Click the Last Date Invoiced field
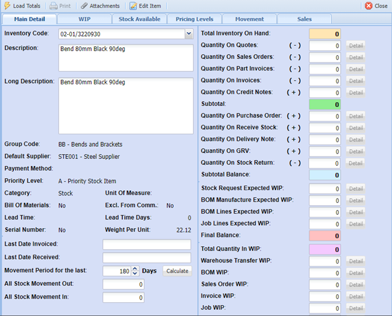Image resolution: width=392 pixels, height=316 pixels. 147,244
